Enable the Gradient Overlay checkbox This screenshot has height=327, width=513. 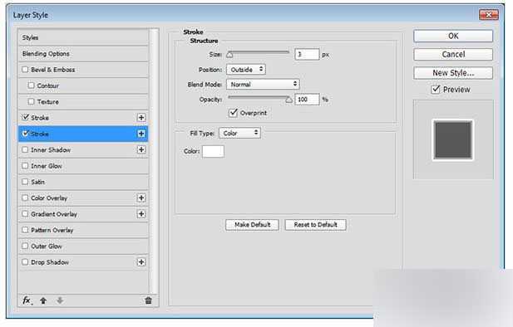25,213
